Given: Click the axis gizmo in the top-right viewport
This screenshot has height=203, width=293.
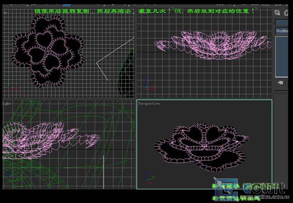Looking at the screenshot, I should coord(146,84).
